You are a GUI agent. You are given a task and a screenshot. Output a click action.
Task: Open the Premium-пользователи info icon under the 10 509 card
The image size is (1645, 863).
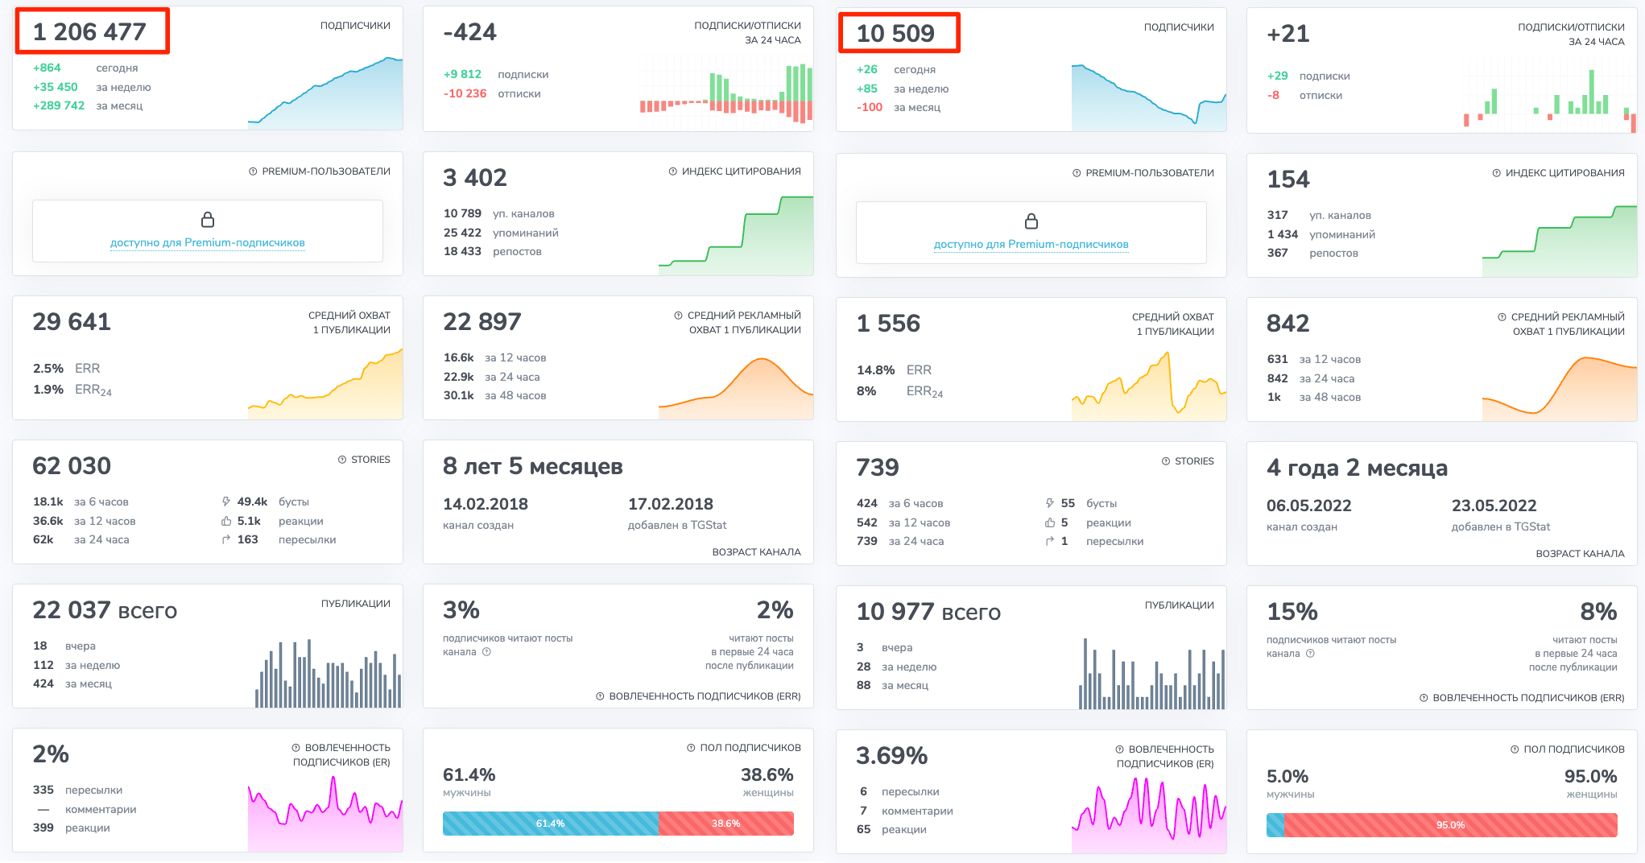click(1077, 173)
